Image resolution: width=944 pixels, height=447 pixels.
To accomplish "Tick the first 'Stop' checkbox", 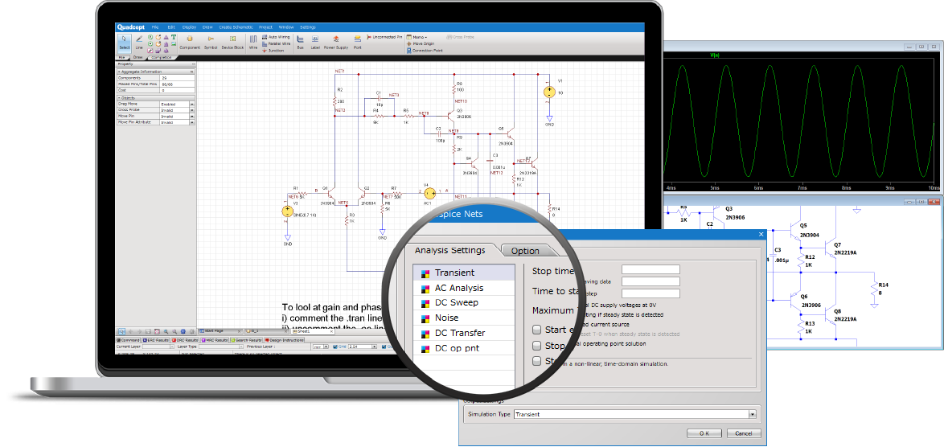I will pos(537,346).
